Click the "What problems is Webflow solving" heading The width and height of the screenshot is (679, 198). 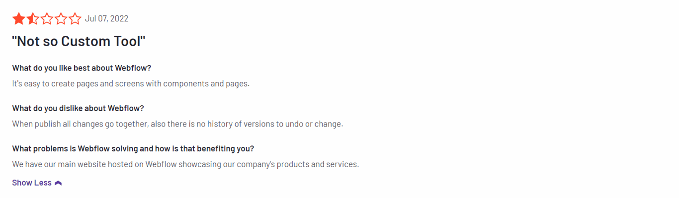133,148
